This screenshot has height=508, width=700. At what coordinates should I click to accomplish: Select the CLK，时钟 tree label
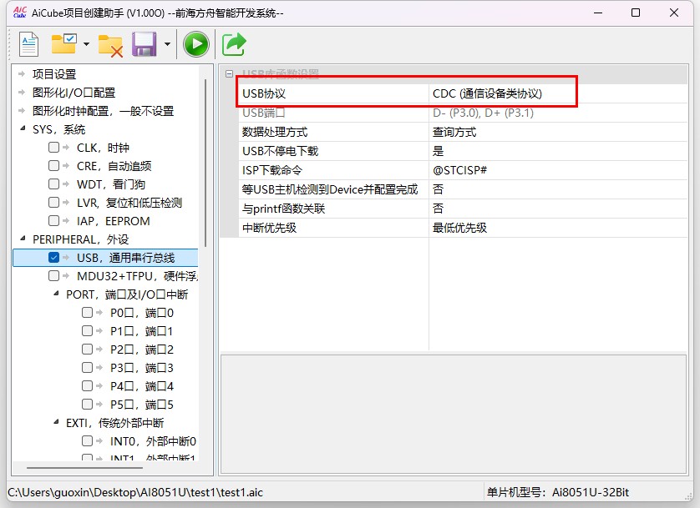(x=103, y=148)
